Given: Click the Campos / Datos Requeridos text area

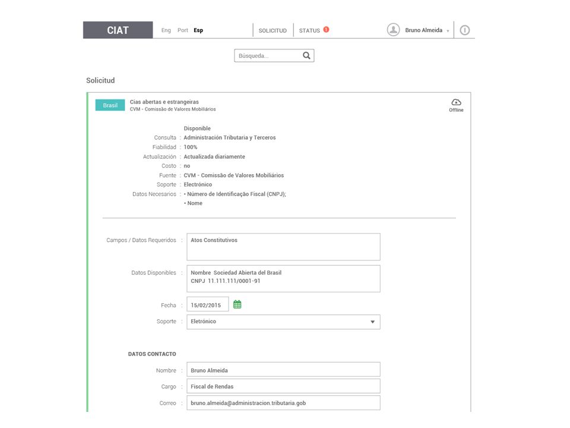Looking at the screenshot, I should 284,247.
